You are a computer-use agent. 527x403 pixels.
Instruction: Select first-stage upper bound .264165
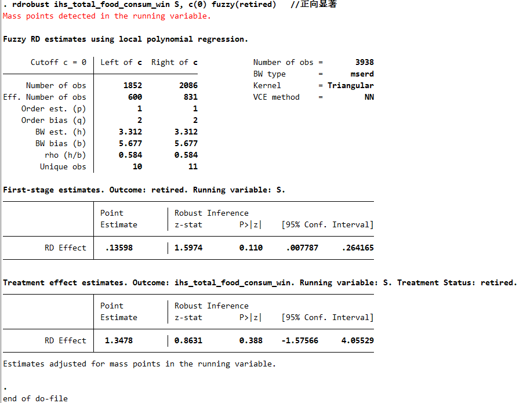point(358,248)
